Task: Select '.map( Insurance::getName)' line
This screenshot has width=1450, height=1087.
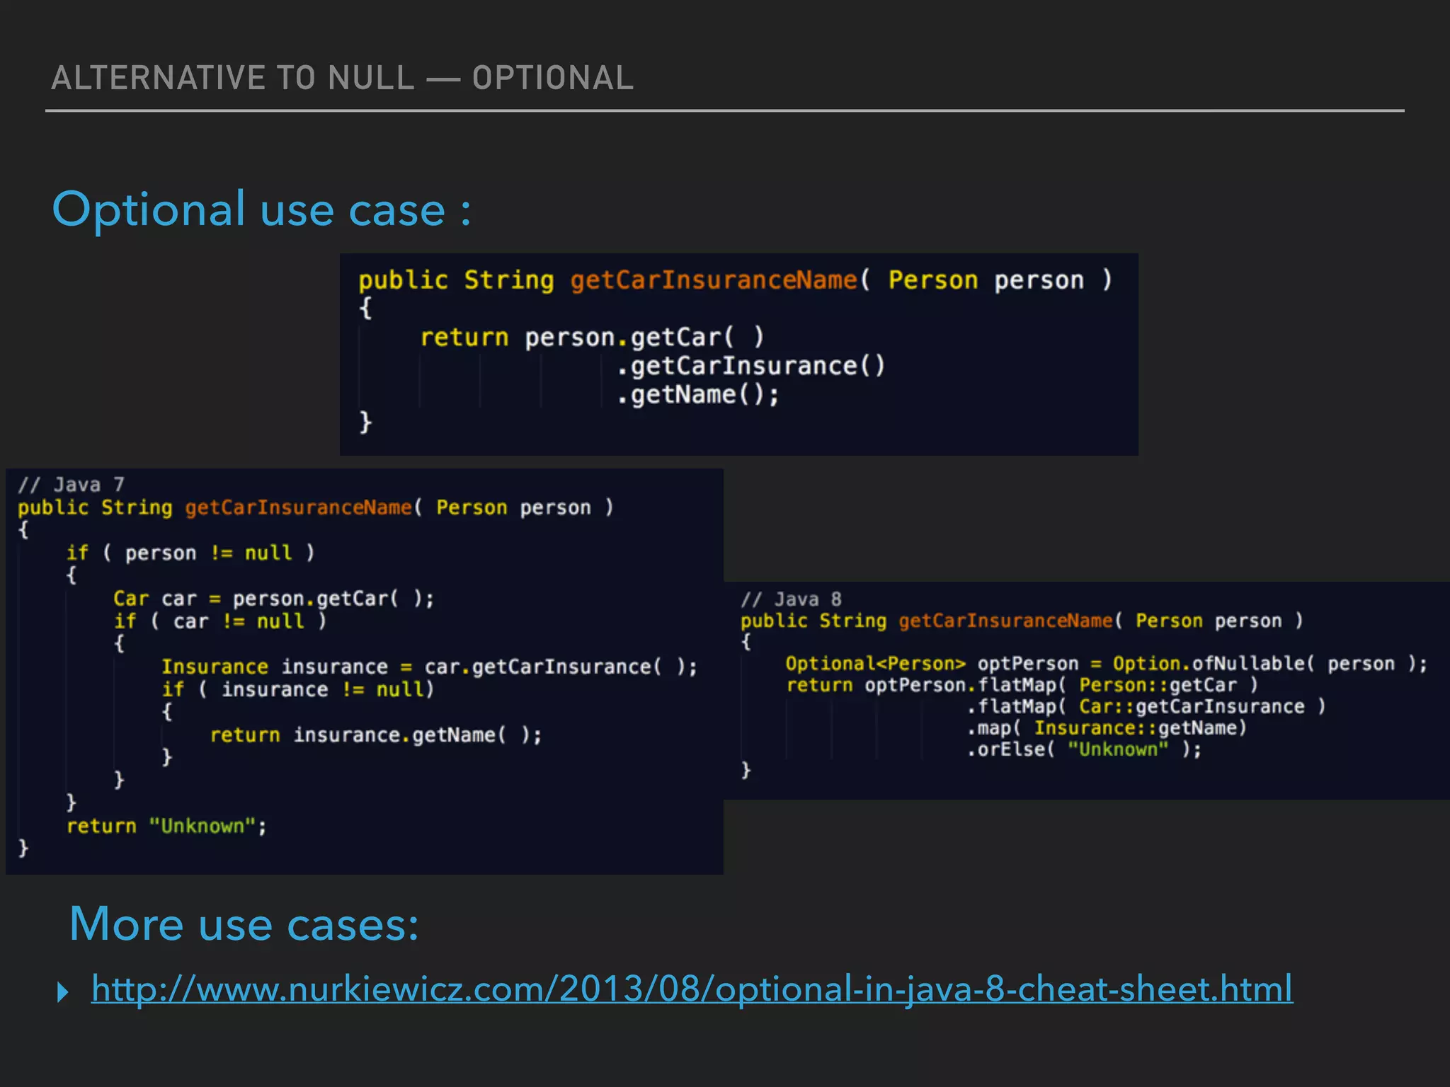Action: click(1107, 727)
